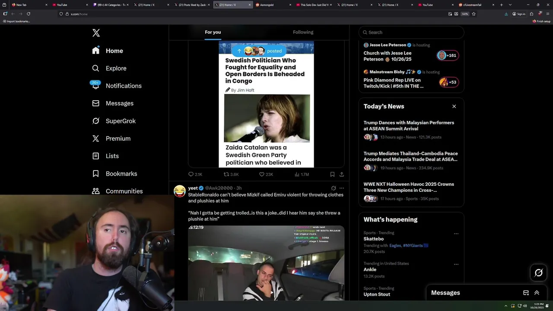Viewport: 553px width, 311px height.
Task: Open a new browser tab with plus
Action: click(x=501, y=5)
